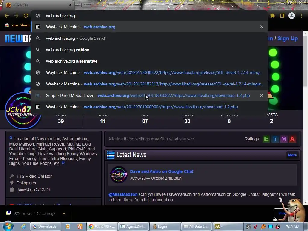Toggle the E rating filter
This screenshot has height=231, width=308.
point(266,139)
